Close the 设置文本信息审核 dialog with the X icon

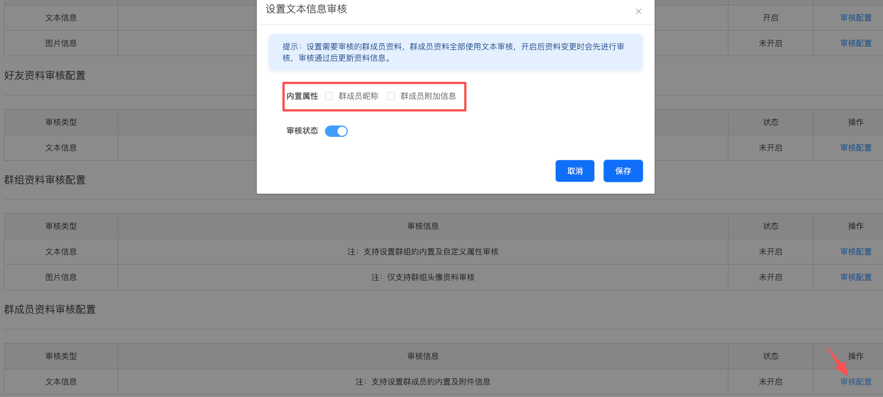(x=639, y=11)
